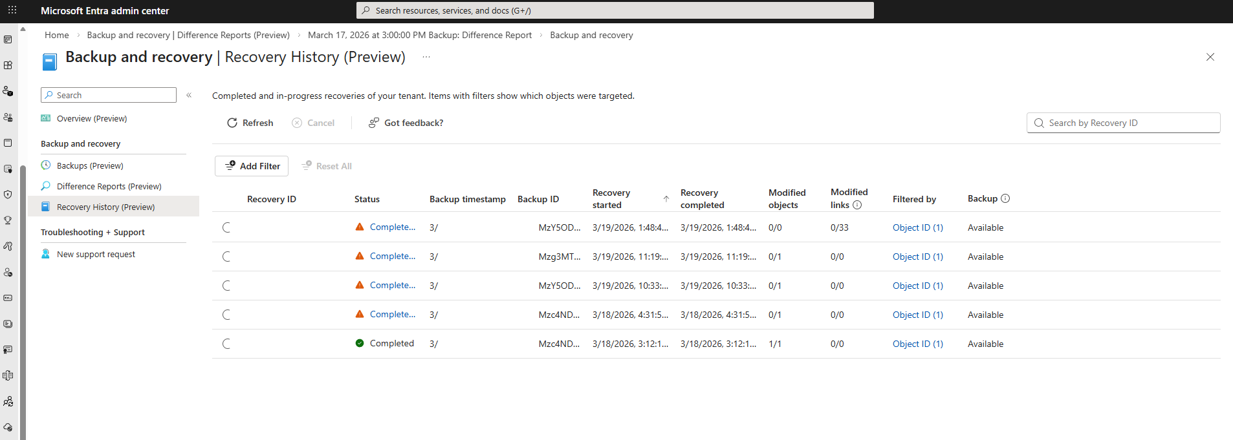
Task: Click the New support request person icon
Action: (46, 254)
